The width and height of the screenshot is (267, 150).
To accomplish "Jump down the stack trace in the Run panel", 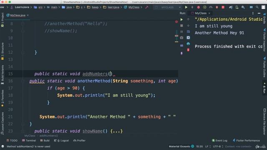I will [188, 25].
